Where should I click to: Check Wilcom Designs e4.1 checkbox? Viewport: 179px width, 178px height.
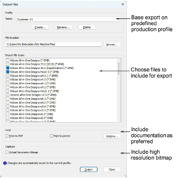click(8, 99)
